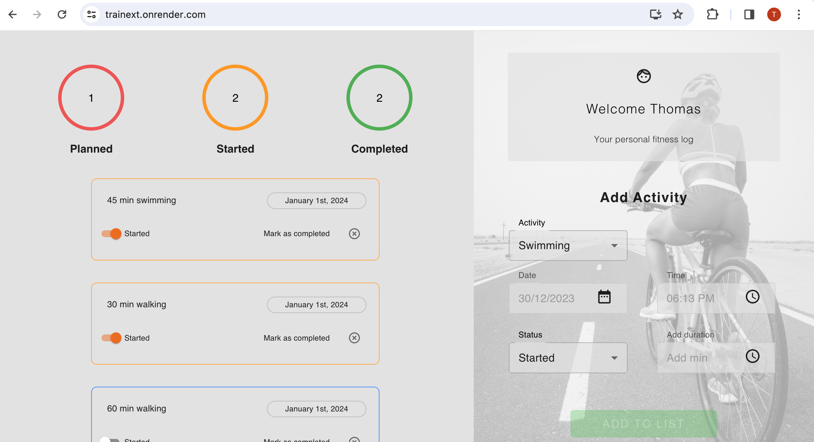Open the Chrome three-dot menu
Image resolution: width=814 pixels, height=442 pixels.
799,14
